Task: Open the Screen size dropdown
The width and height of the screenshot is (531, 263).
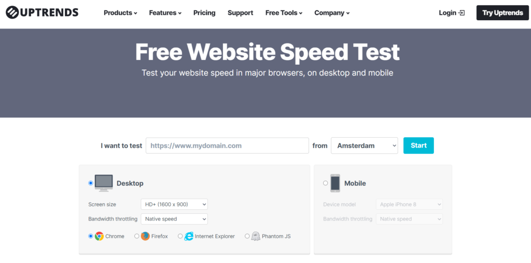Action: [x=174, y=204]
